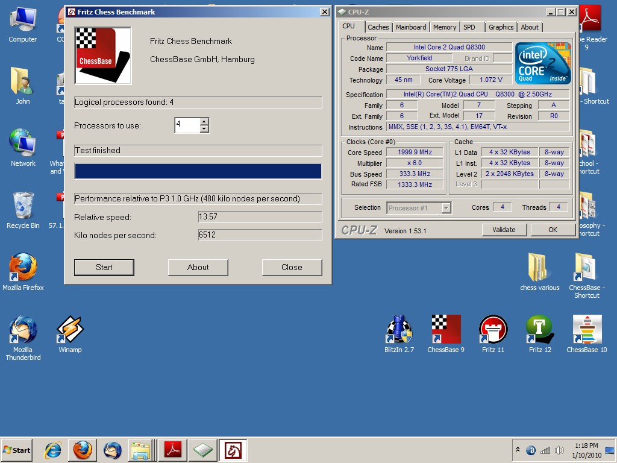Image resolution: width=617 pixels, height=463 pixels.
Task: Click the Threads count field in CPU-Z
Action: (x=559, y=207)
